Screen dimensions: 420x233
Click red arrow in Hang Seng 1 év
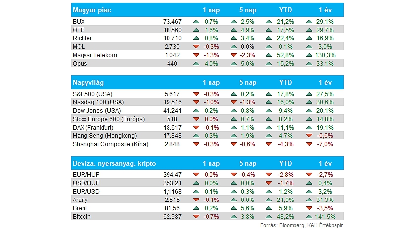pos(309,136)
